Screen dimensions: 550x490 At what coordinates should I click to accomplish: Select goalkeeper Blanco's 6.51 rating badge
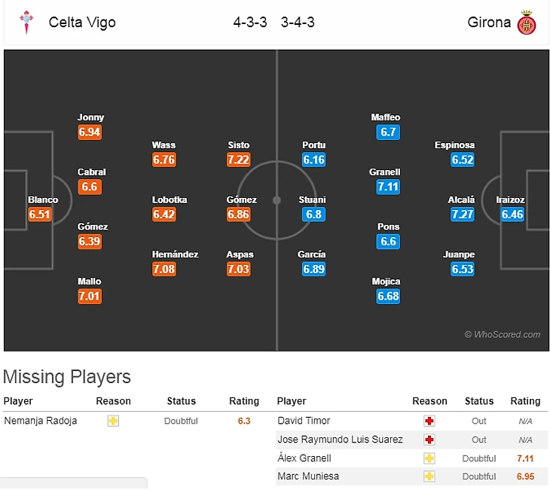coord(40,215)
